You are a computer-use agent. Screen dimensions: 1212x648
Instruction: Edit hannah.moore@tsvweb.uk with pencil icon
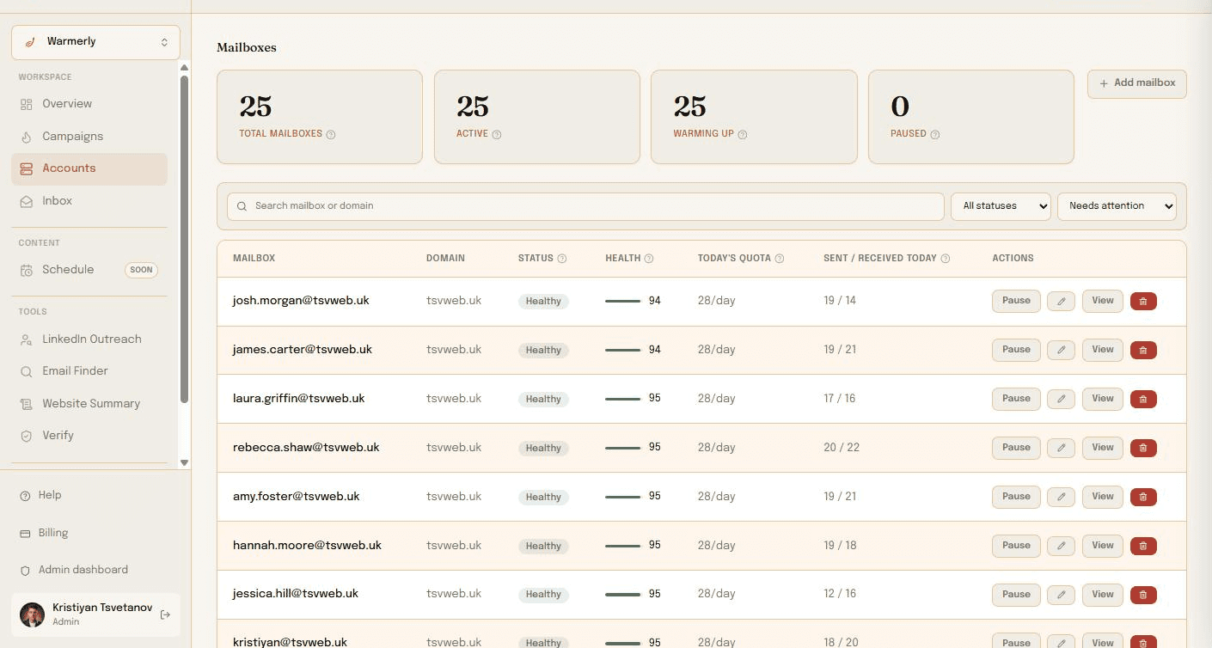[1061, 547]
